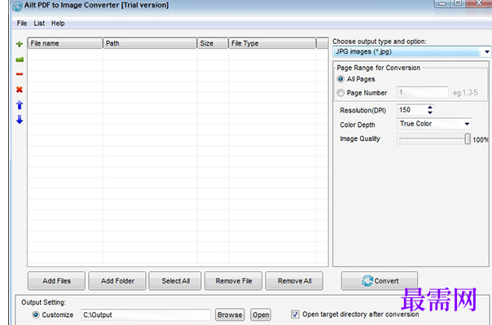
Task: Click the green plus add file icon
Action: coord(20,44)
